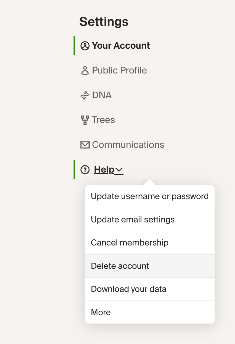Open More help options

[150, 312]
